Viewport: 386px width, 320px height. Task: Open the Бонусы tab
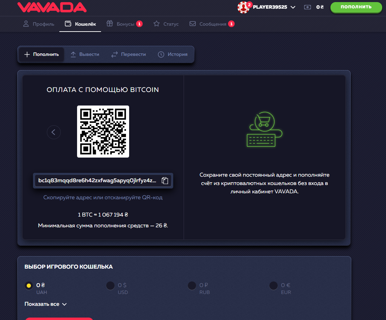(x=124, y=24)
